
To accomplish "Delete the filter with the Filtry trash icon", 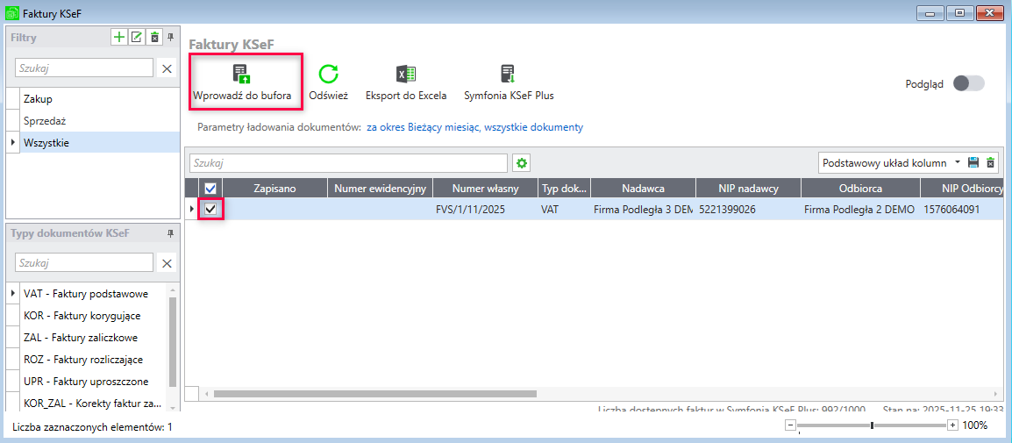I will (x=154, y=37).
